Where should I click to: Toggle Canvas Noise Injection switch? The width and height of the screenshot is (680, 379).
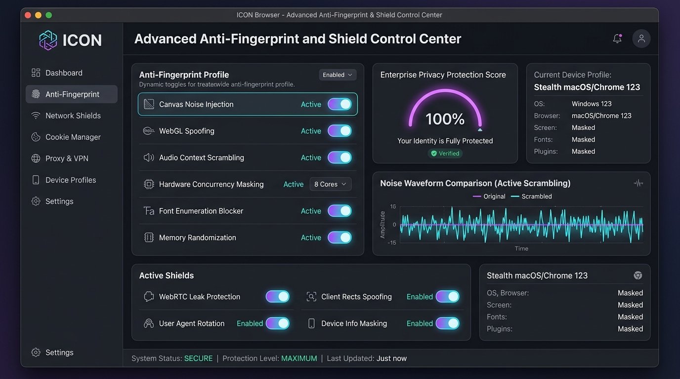pyautogui.click(x=340, y=104)
